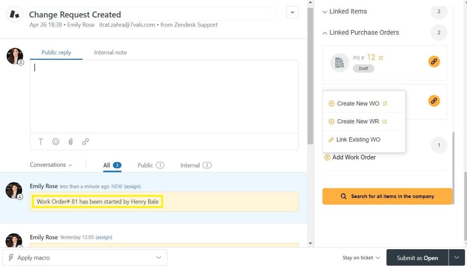
Task: Open PO 12 external link icon
Action: [x=381, y=58]
